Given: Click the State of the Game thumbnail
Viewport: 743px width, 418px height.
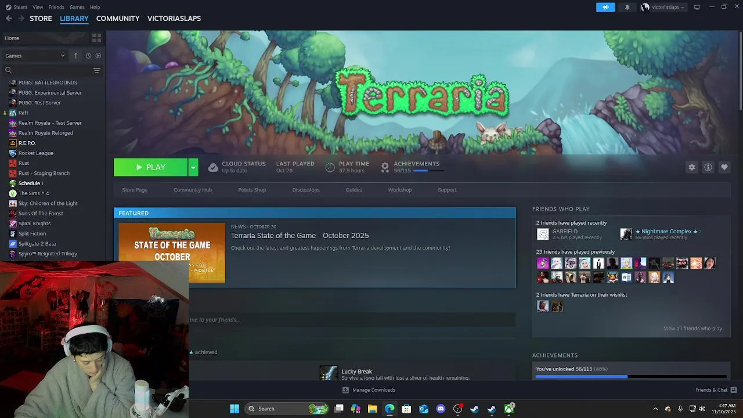Looking at the screenshot, I should [172, 253].
